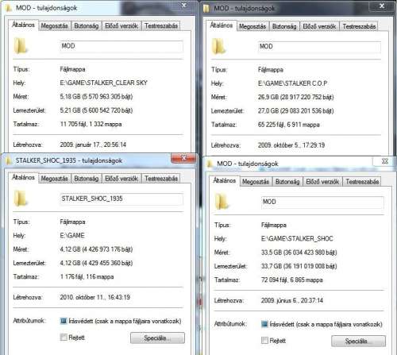Screen dimensions: 397x355
Task: Click STALKER_SHOC_1935 folder name field
Action: [121, 199]
